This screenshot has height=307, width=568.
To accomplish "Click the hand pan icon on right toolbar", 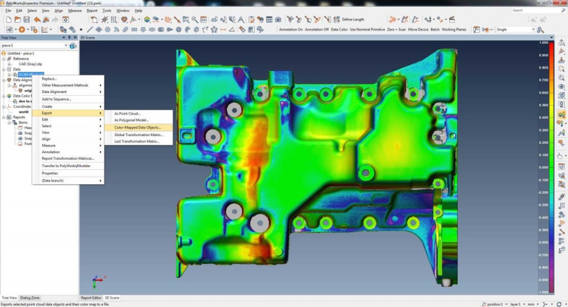I will tap(560, 156).
